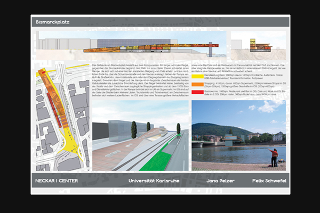Click the yellow Dienstleistung legend swatch
The image size is (320, 213).
(197, 77)
